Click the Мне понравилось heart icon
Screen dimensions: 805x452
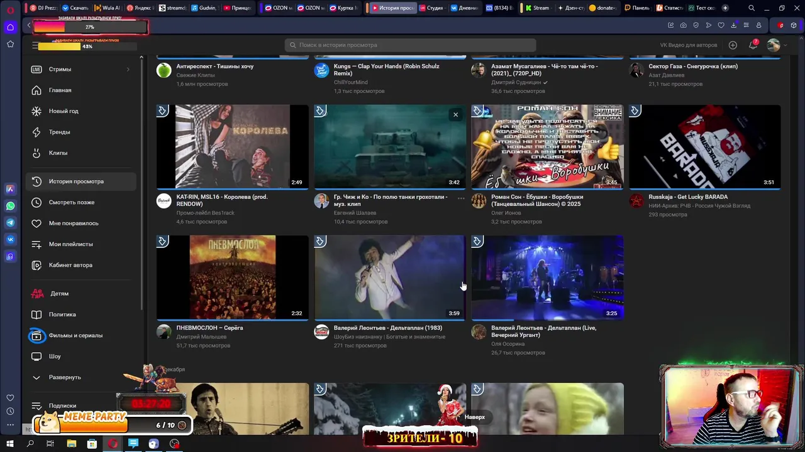[x=36, y=223]
